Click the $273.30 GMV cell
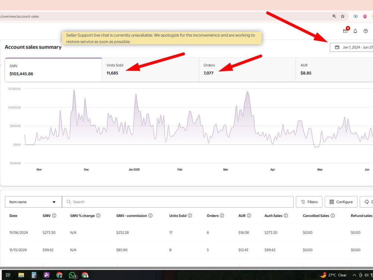This screenshot has width=373, height=280. 49,232
